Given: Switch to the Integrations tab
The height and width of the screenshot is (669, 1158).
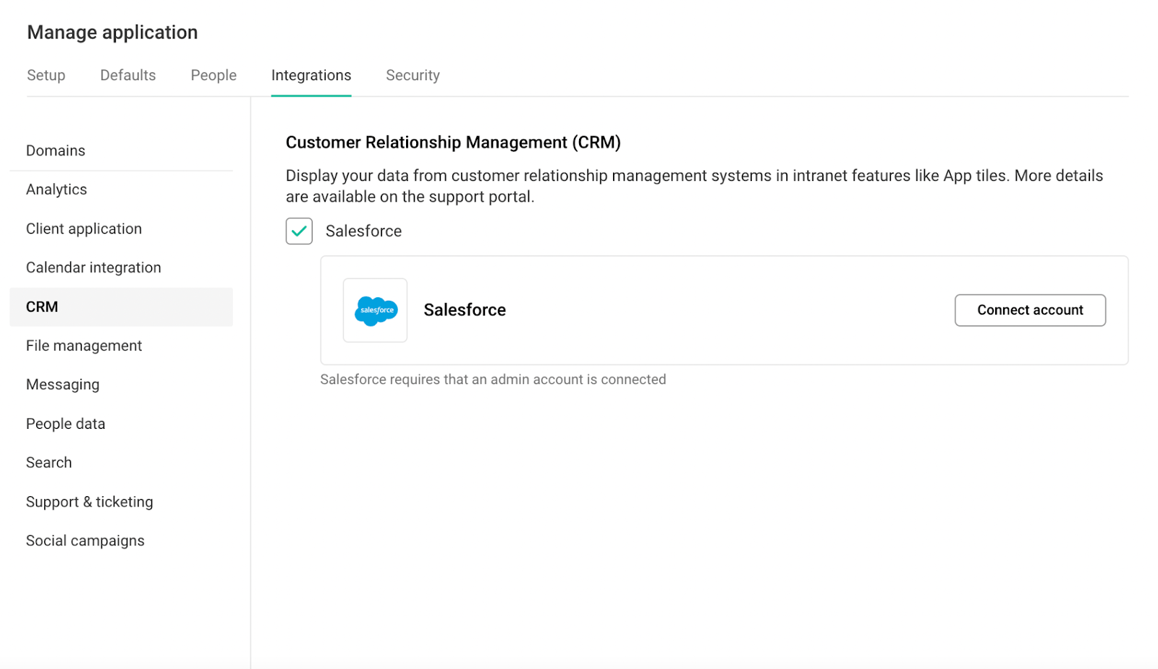Looking at the screenshot, I should (311, 75).
